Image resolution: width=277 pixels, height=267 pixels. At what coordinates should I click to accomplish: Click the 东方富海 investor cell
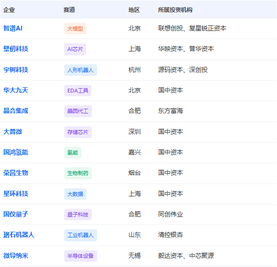170,111
